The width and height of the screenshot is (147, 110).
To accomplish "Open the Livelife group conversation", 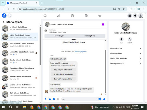I will 20,86.
